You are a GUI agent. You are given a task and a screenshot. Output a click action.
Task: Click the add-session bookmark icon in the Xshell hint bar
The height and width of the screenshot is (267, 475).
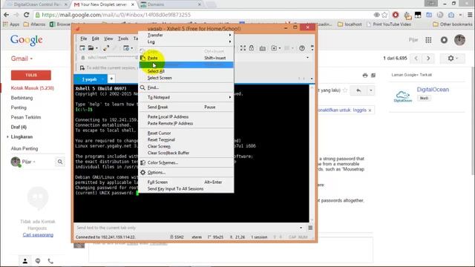click(x=82, y=67)
